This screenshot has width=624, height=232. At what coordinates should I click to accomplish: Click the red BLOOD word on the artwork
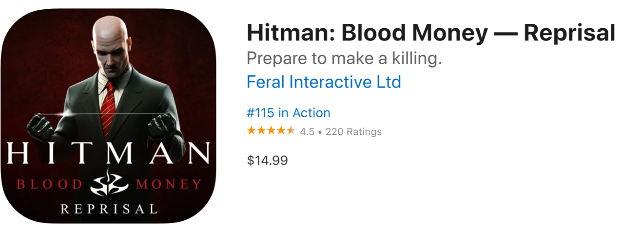(50, 184)
